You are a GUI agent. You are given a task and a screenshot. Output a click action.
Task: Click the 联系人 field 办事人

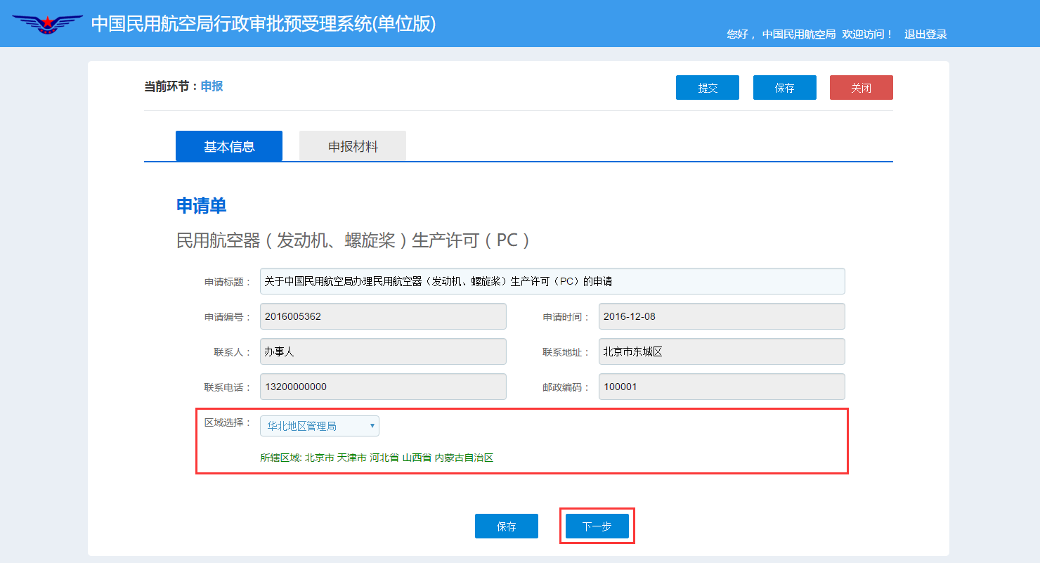click(x=383, y=351)
